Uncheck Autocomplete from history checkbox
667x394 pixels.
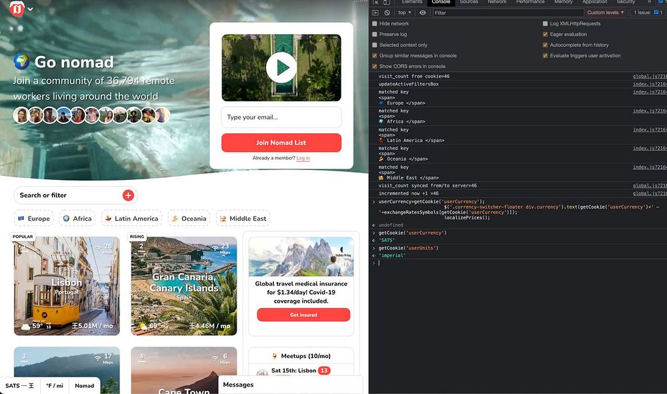pyautogui.click(x=545, y=45)
